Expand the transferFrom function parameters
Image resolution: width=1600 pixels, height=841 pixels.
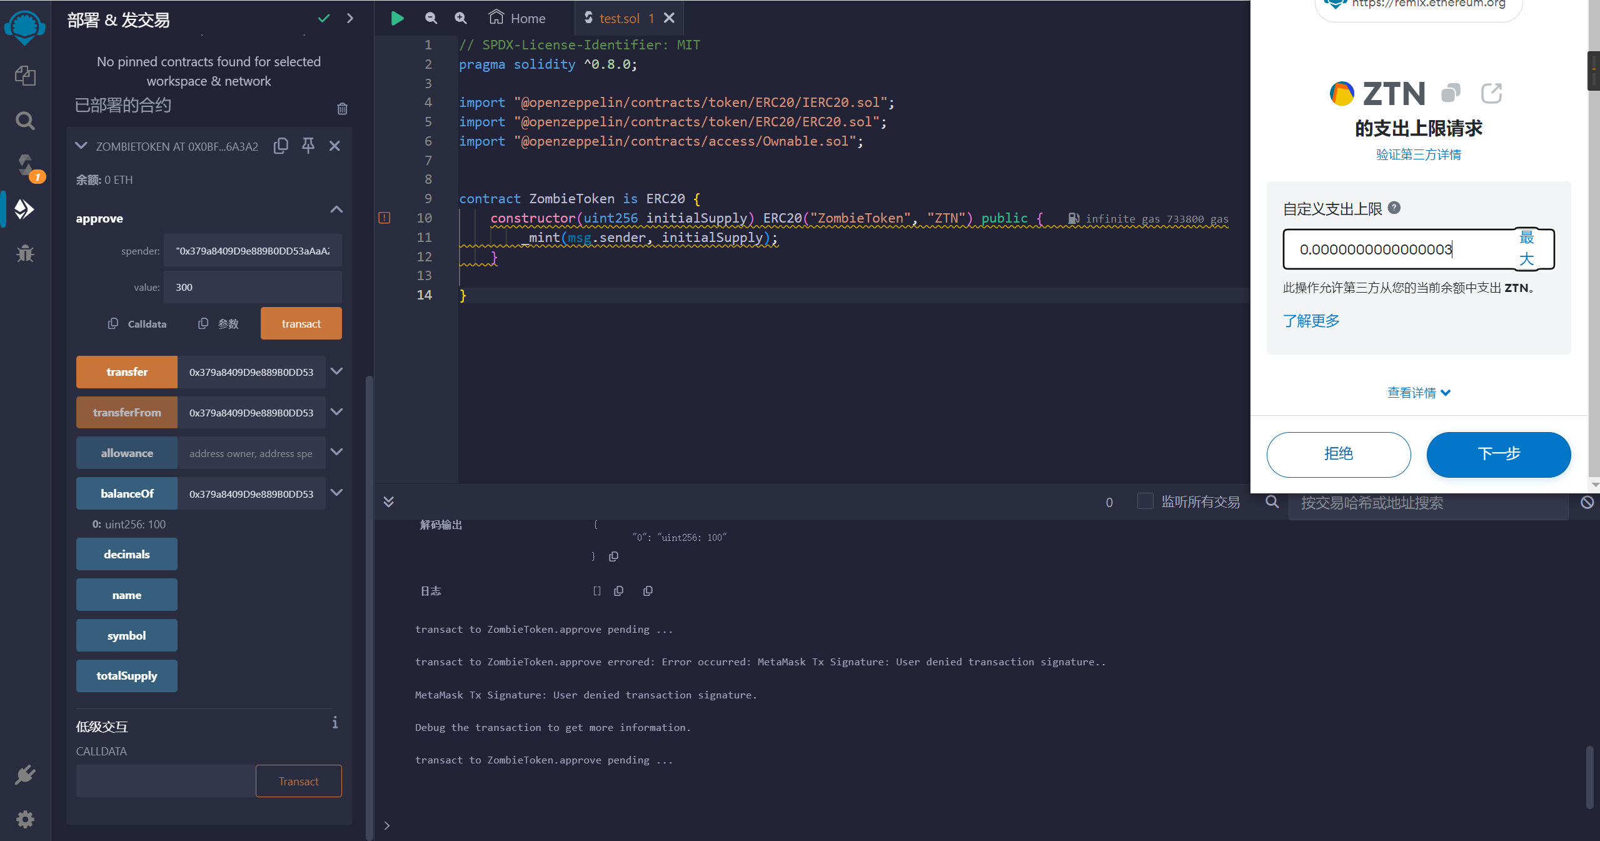click(x=336, y=412)
